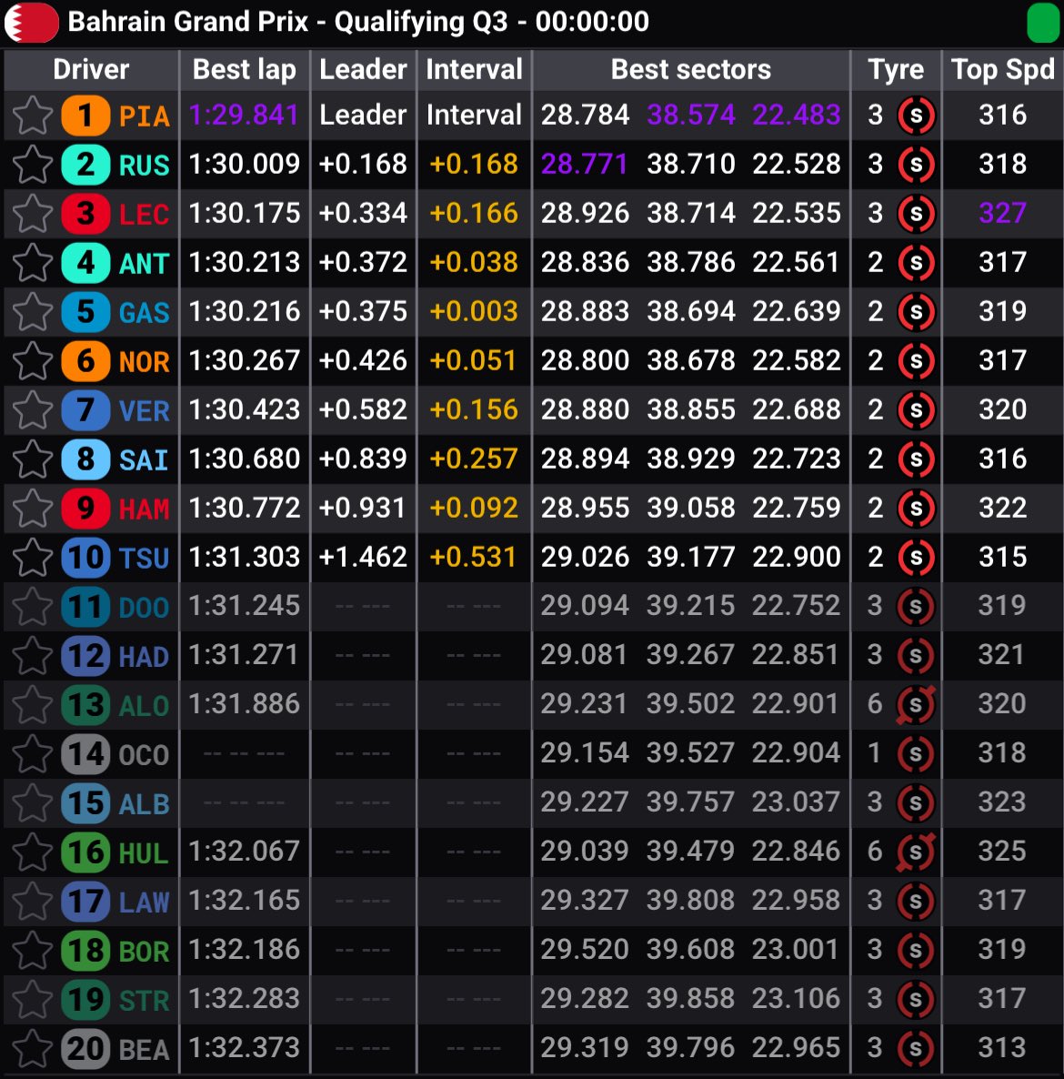Tap position 9 badge for HAM
This screenshot has width=1064, height=1079.
point(85,509)
